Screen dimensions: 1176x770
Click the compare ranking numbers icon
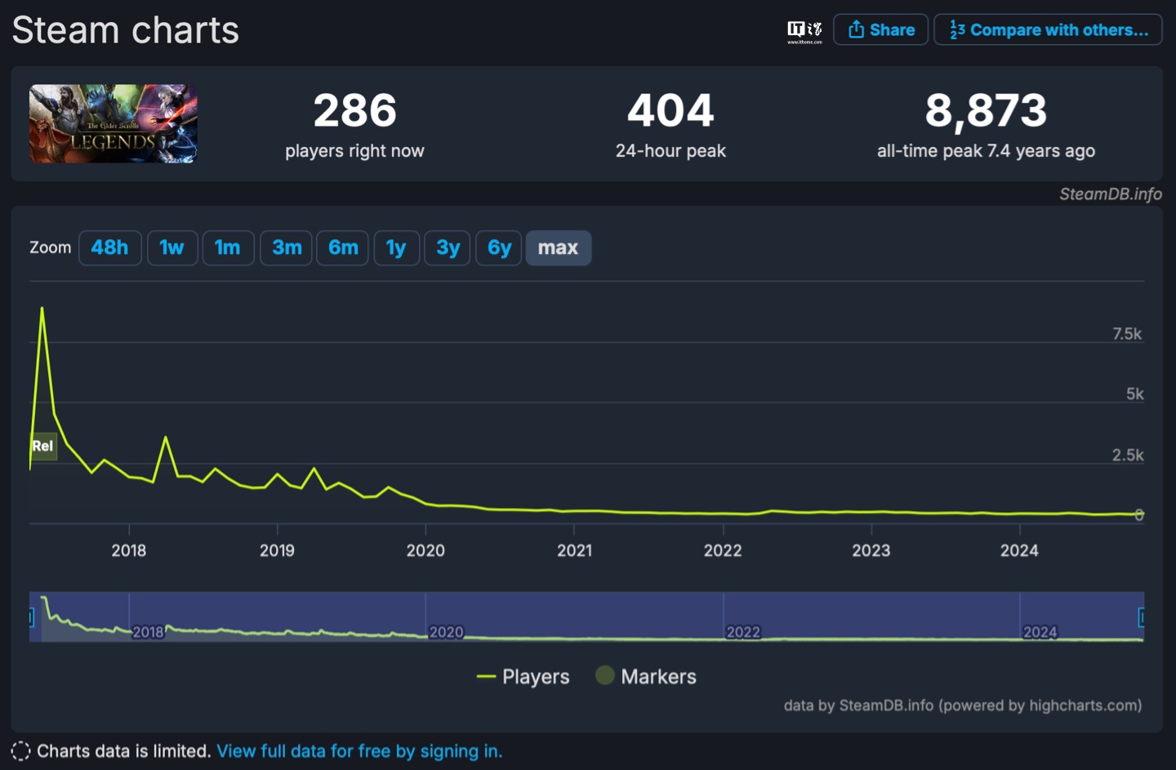[957, 29]
